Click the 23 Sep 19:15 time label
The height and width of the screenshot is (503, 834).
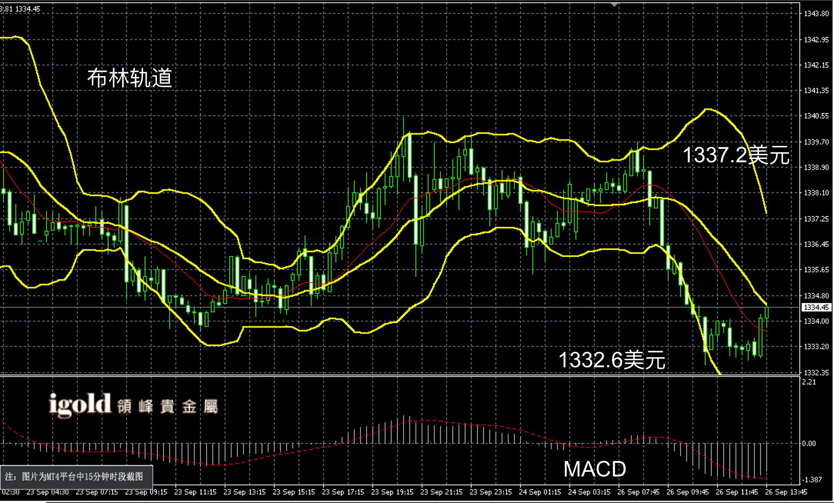click(392, 492)
